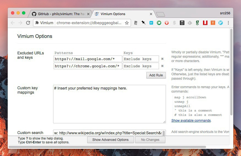The width and height of the screenshot is (241, 156).
Task: Focus Exclude keys field for mail.google.com
Action: tap(141, 59)
